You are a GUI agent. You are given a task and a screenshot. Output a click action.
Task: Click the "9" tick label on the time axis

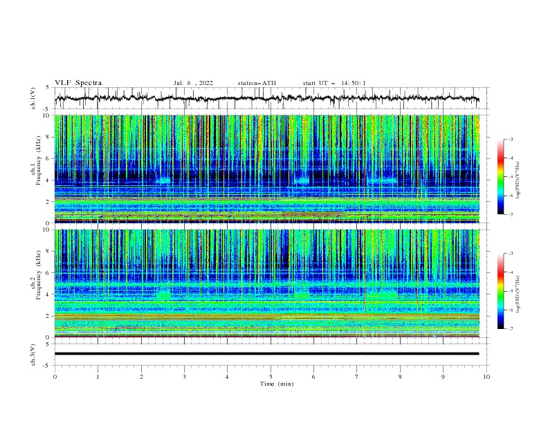(443, 377)
